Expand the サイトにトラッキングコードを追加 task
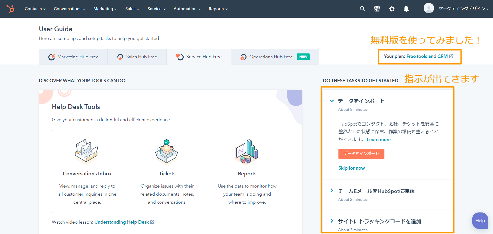The width and height of the screenshot is (493, 234). click(x=332, y=221)
